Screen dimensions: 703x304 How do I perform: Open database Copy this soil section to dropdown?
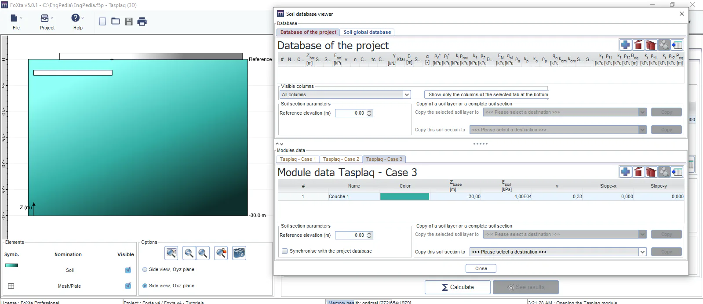pyautogui.click(x=558, y=130)
